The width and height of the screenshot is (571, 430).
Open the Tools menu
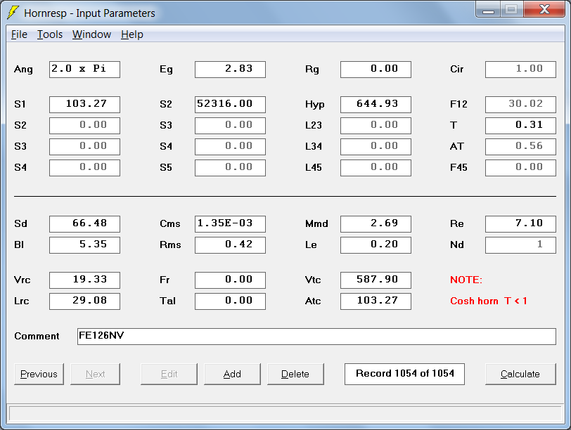pyautogui.click(x=49, y=34)
